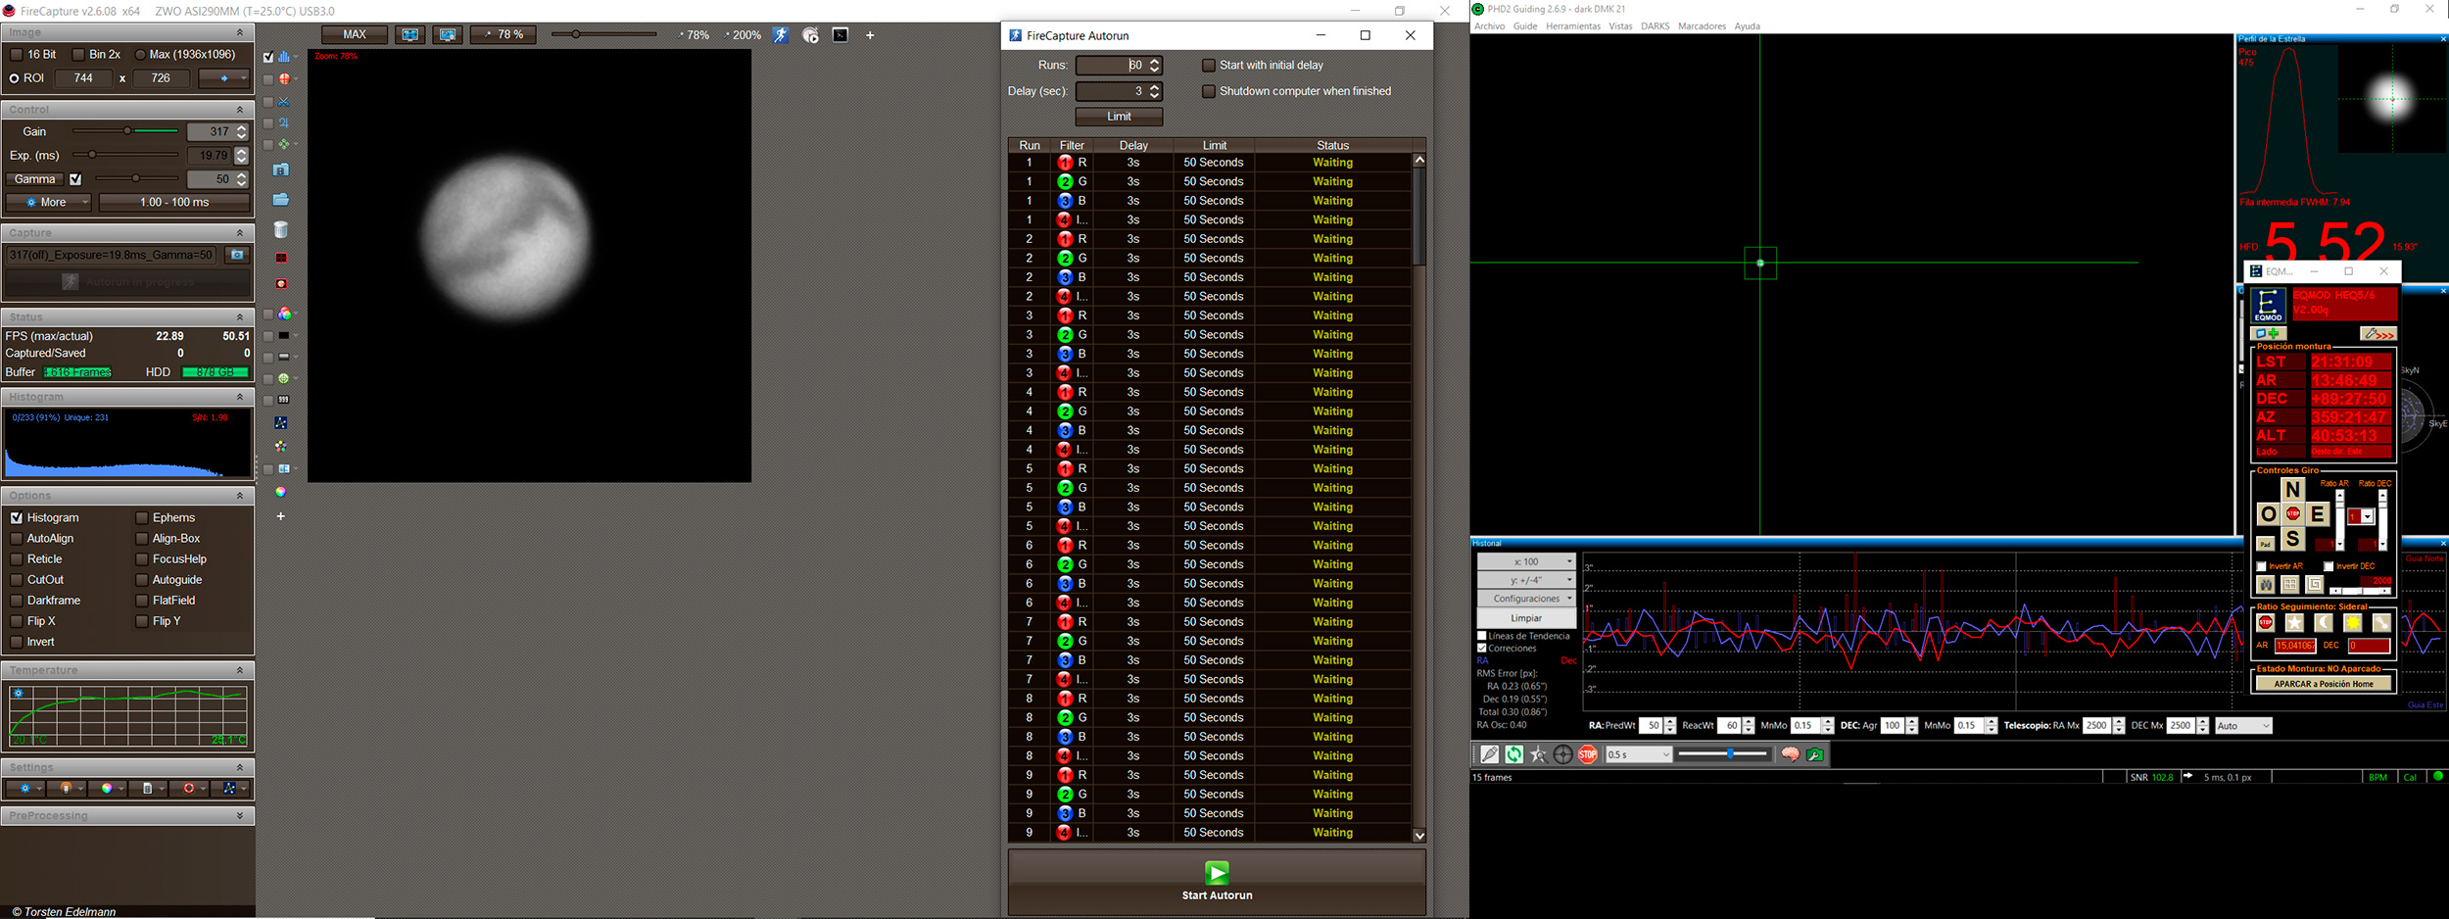2449x919 pixels.
Task: Click the 1.00 - 100 ms exposure range button
Action: [174, 202]
